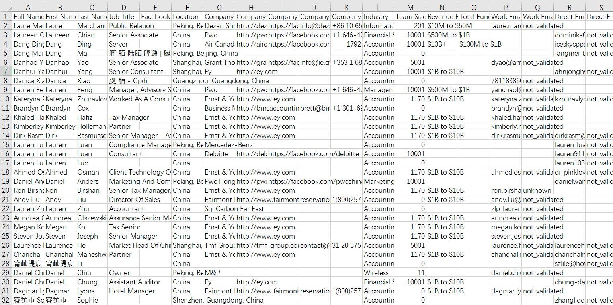Select the 'Marchand' last name cell
The width and height of the screenshot is (613, 305).
point(92,26)
